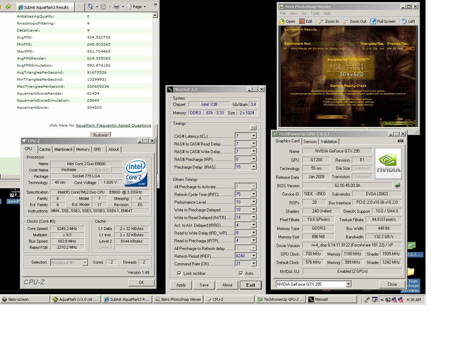Switch to the About tab in CPU-Z
The image size is (449, 359).
[113, 149]
